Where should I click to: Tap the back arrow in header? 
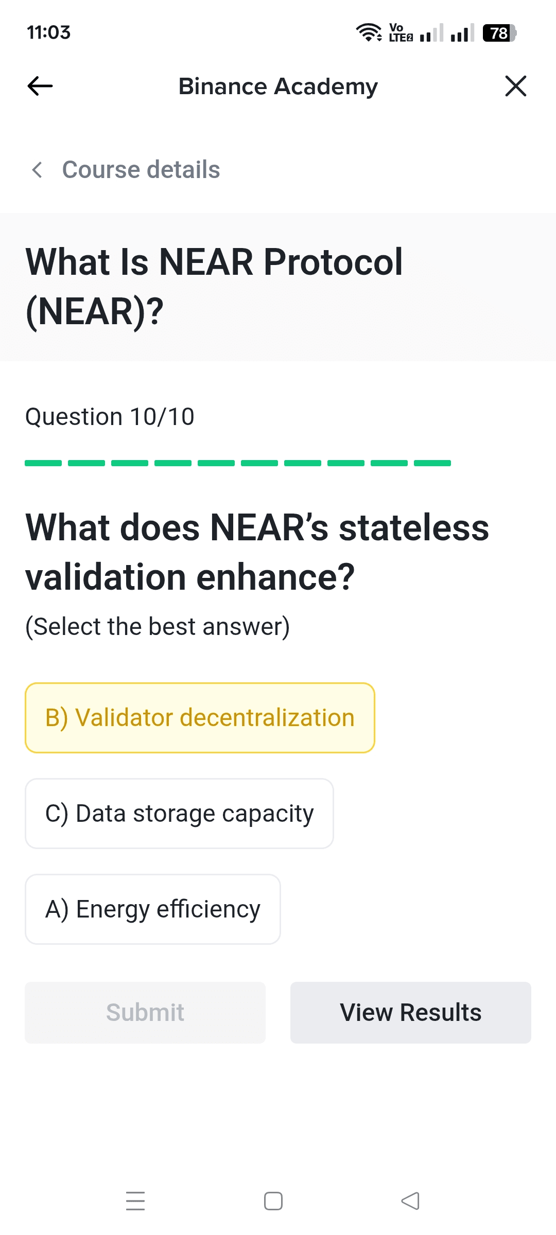pyautogui.click(x=40, y=86)
